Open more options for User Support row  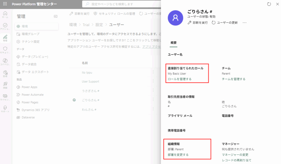[153, 81]
